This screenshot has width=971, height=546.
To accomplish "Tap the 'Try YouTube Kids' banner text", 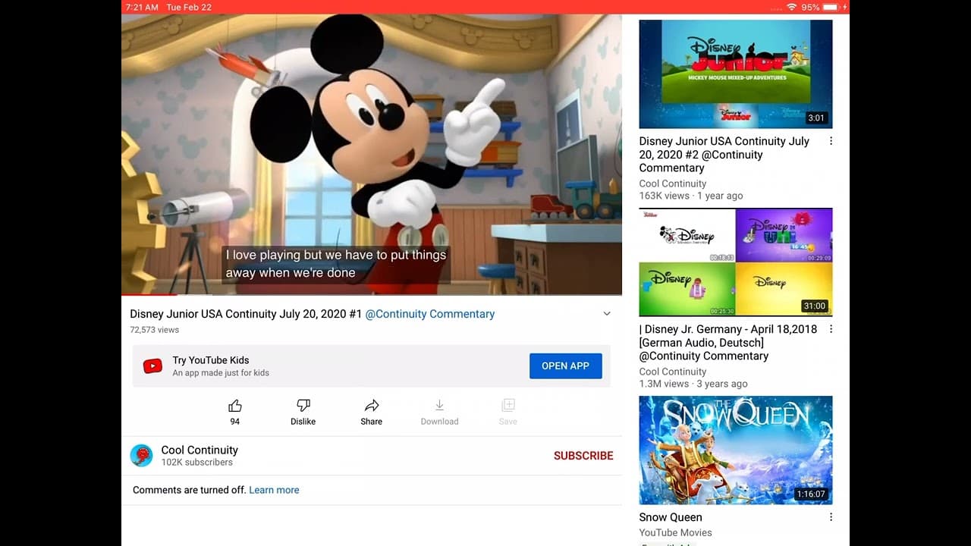I will pyautogui.click(x=211, y=360).
